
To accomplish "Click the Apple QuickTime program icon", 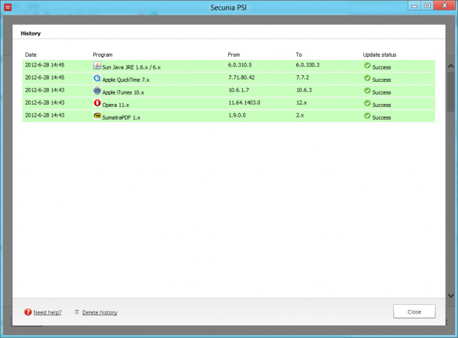I will (x=97, y=78).
